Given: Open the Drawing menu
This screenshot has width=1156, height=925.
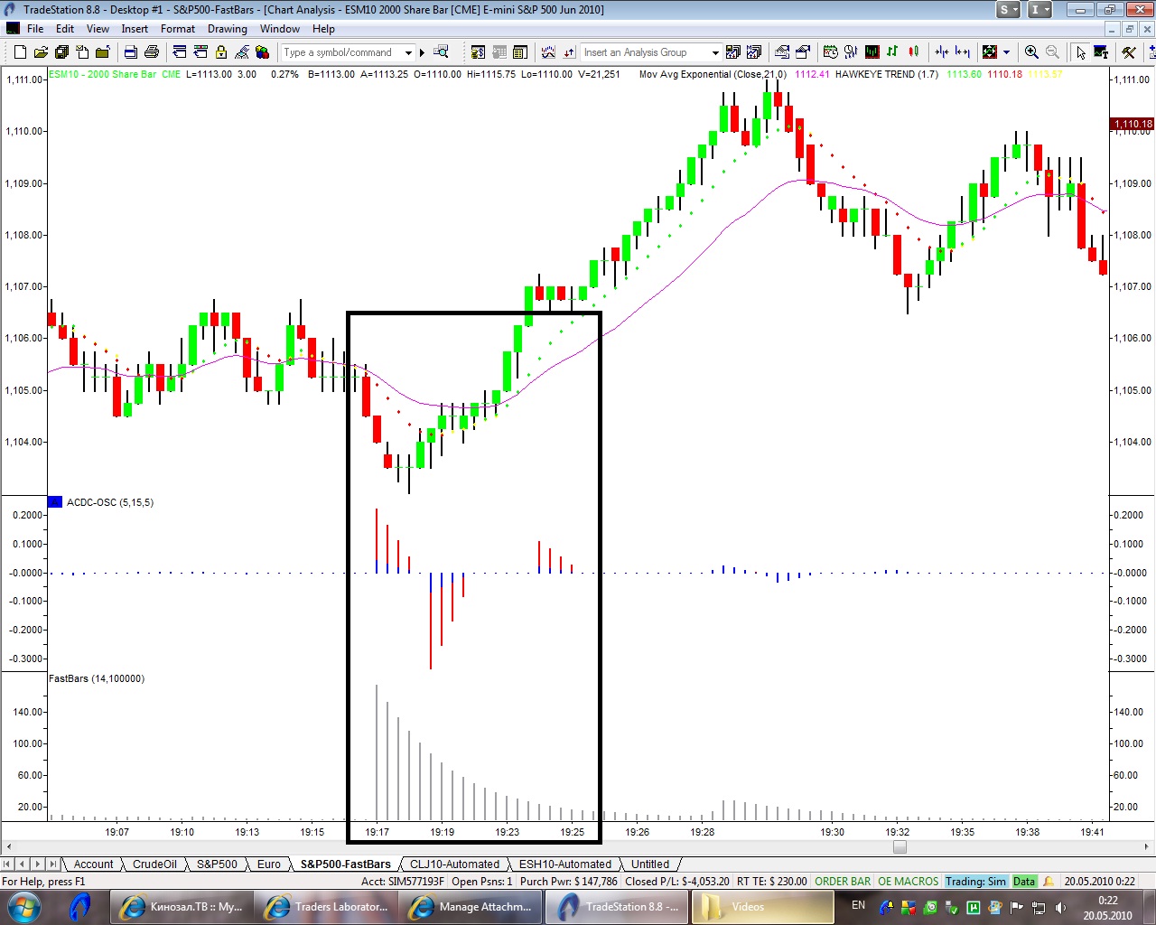Looking at the screenshot, I should tap(228, 29).
